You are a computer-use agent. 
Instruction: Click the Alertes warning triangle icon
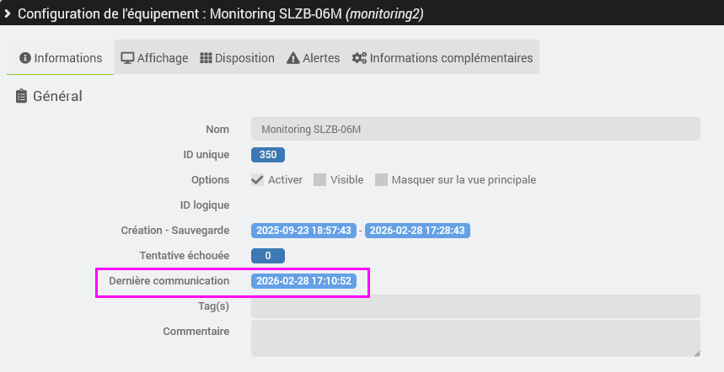[293, 58]
